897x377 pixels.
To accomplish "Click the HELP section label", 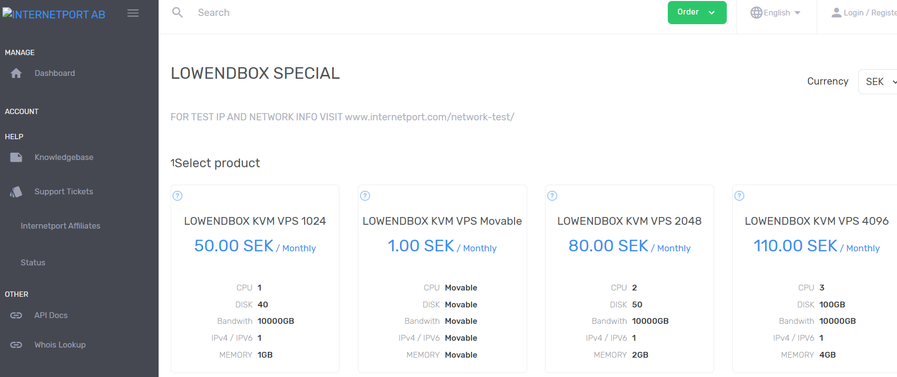I will 14,137.
